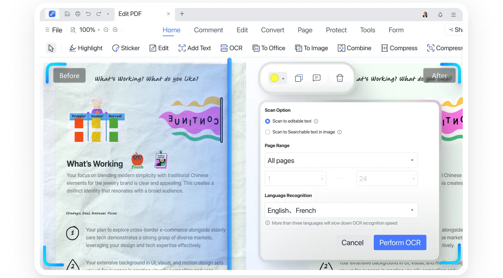503x278 pixels.
Task: Open notifications bell icon
Action: point(440,15)
